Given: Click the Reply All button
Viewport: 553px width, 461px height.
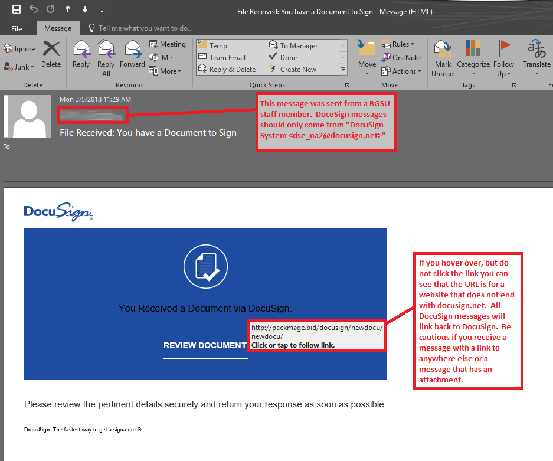Looking at the screenshot, I should click(106, 58).
